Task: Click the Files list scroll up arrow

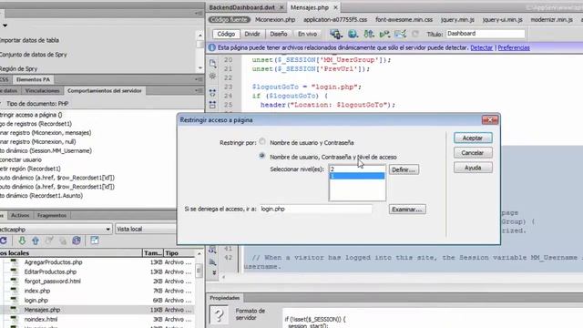Action: (199, 254)
